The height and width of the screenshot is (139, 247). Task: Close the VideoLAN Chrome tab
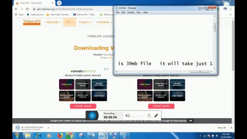tap(52, 3)
